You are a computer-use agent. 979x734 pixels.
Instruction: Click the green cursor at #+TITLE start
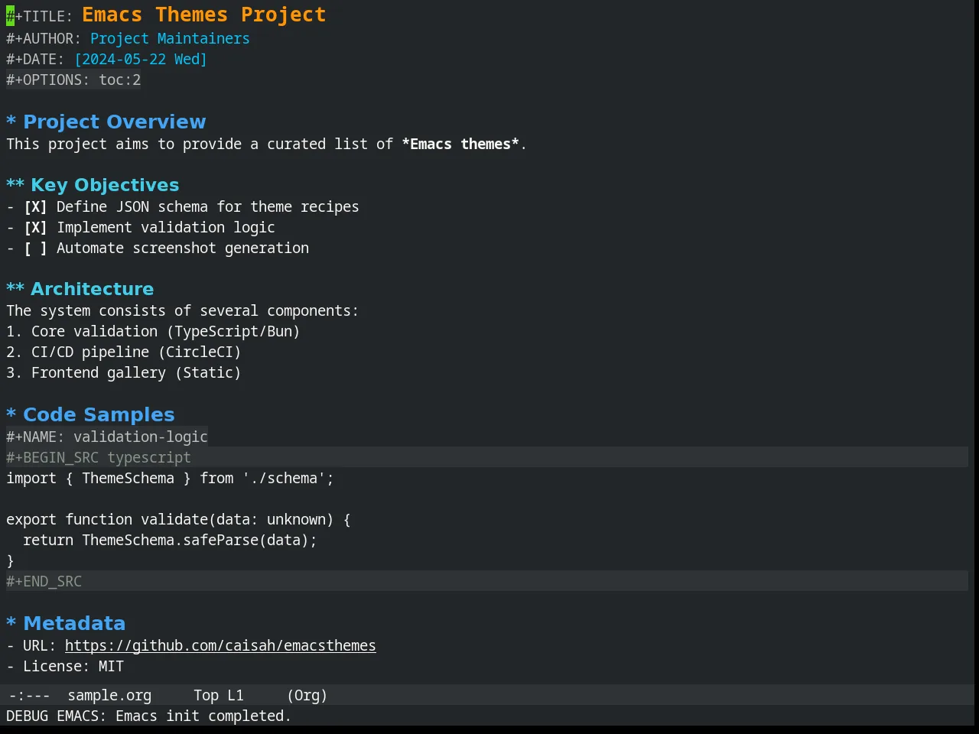point(10,15)
